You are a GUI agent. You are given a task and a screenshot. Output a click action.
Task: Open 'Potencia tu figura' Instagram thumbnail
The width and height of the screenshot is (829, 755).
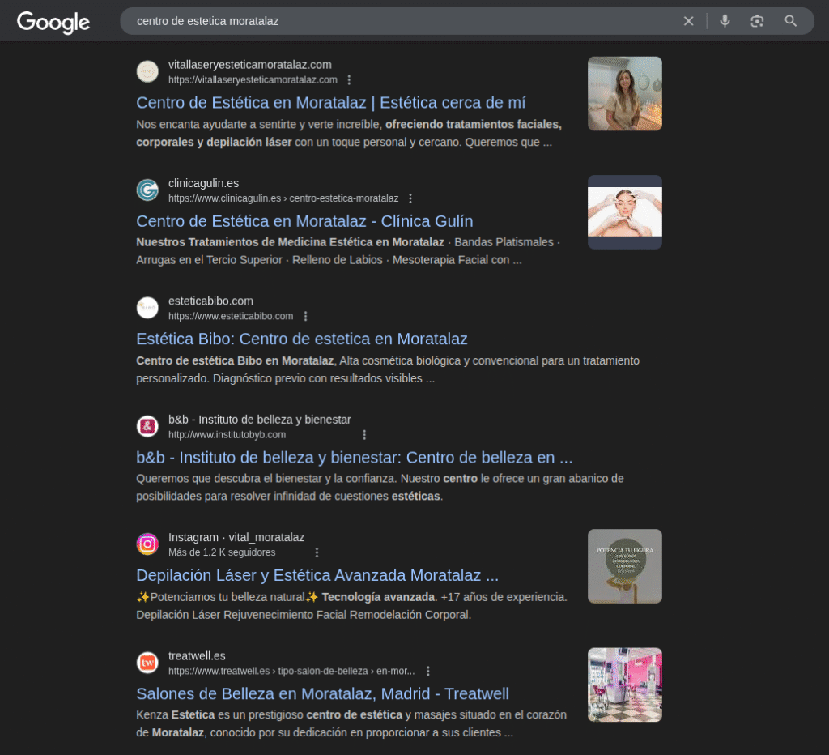625,566
